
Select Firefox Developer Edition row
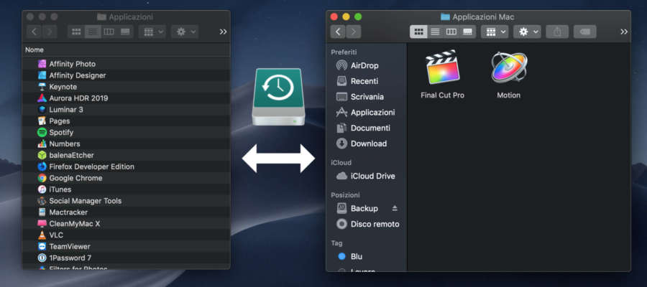pos(126,166)
